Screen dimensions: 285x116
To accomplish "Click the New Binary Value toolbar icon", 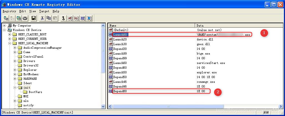I will (x=83, y=18).
